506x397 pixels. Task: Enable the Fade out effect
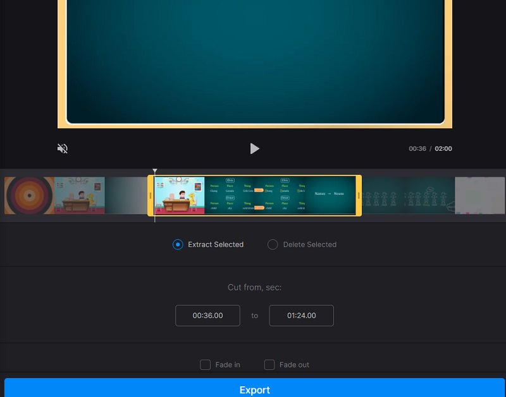coord(269,365)
